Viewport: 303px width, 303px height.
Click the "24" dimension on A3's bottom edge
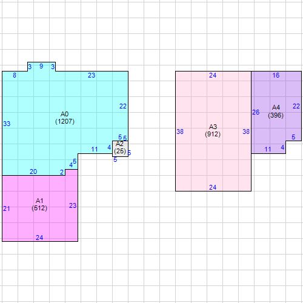[213, 187]
